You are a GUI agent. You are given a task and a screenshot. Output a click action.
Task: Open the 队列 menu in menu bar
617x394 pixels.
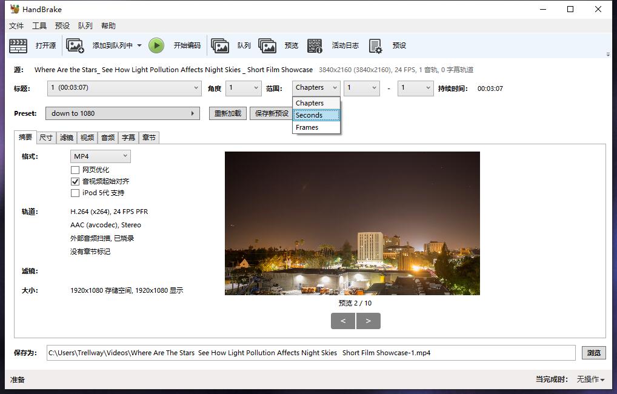pos(85,26)
